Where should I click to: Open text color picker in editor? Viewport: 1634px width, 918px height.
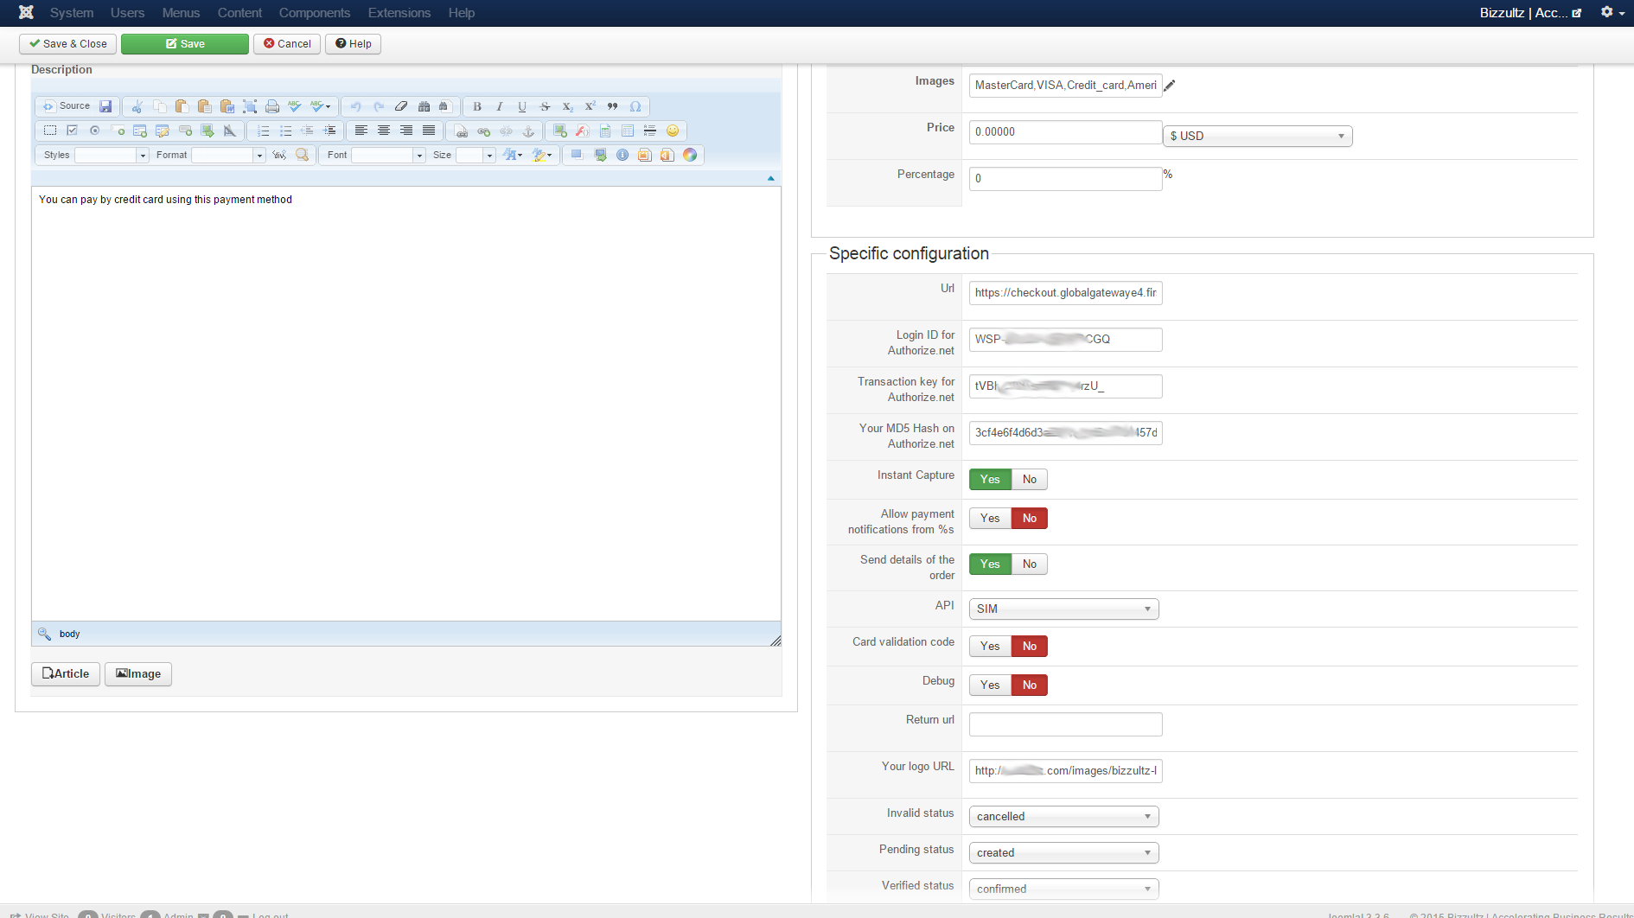(x=513, y=155)
